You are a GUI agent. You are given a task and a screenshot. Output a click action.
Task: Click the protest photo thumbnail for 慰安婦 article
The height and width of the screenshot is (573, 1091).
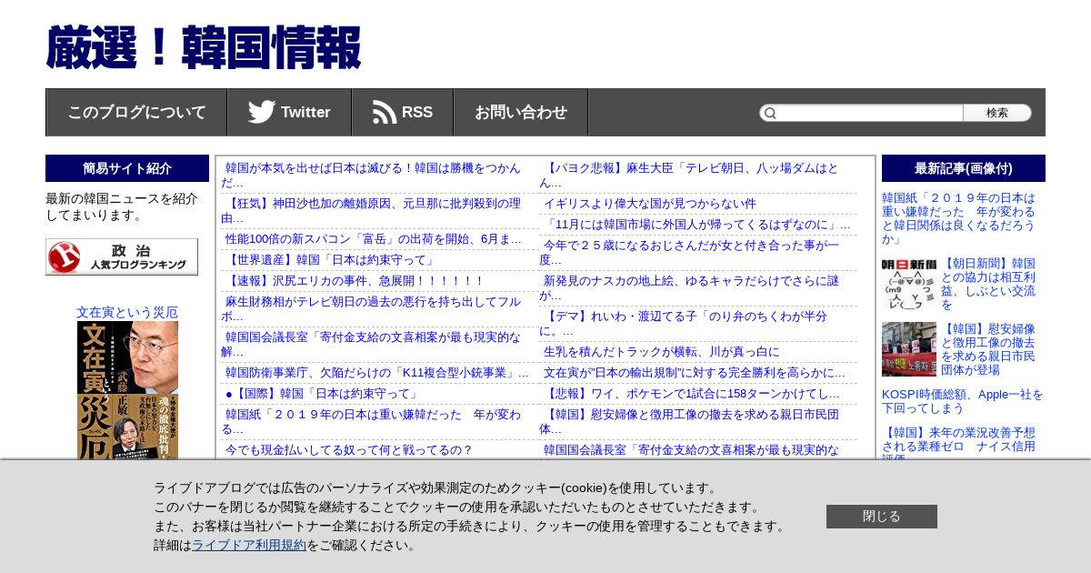coord(908,349)
